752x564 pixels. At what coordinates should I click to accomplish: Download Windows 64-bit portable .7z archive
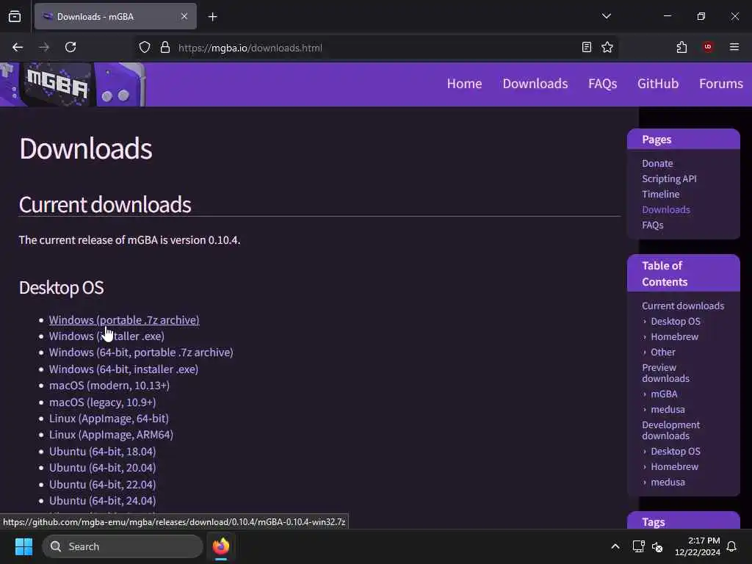tap(141, 352)
